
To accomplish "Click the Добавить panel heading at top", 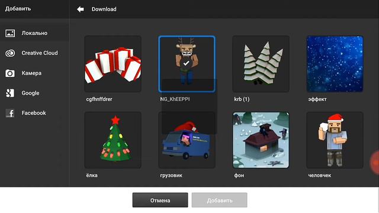I will pyautogui.click(x=18, y=9).
